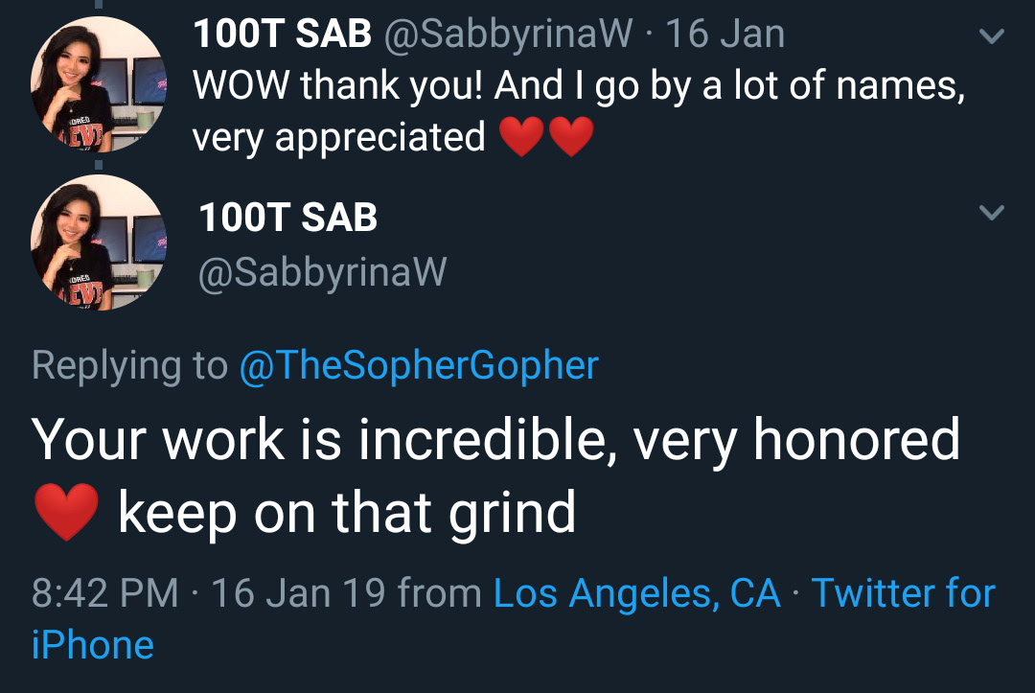The image size is (1035, 693).
Task: Open the profile photo on the top reply
Action: pyautogui.click(x=99, y=84)
